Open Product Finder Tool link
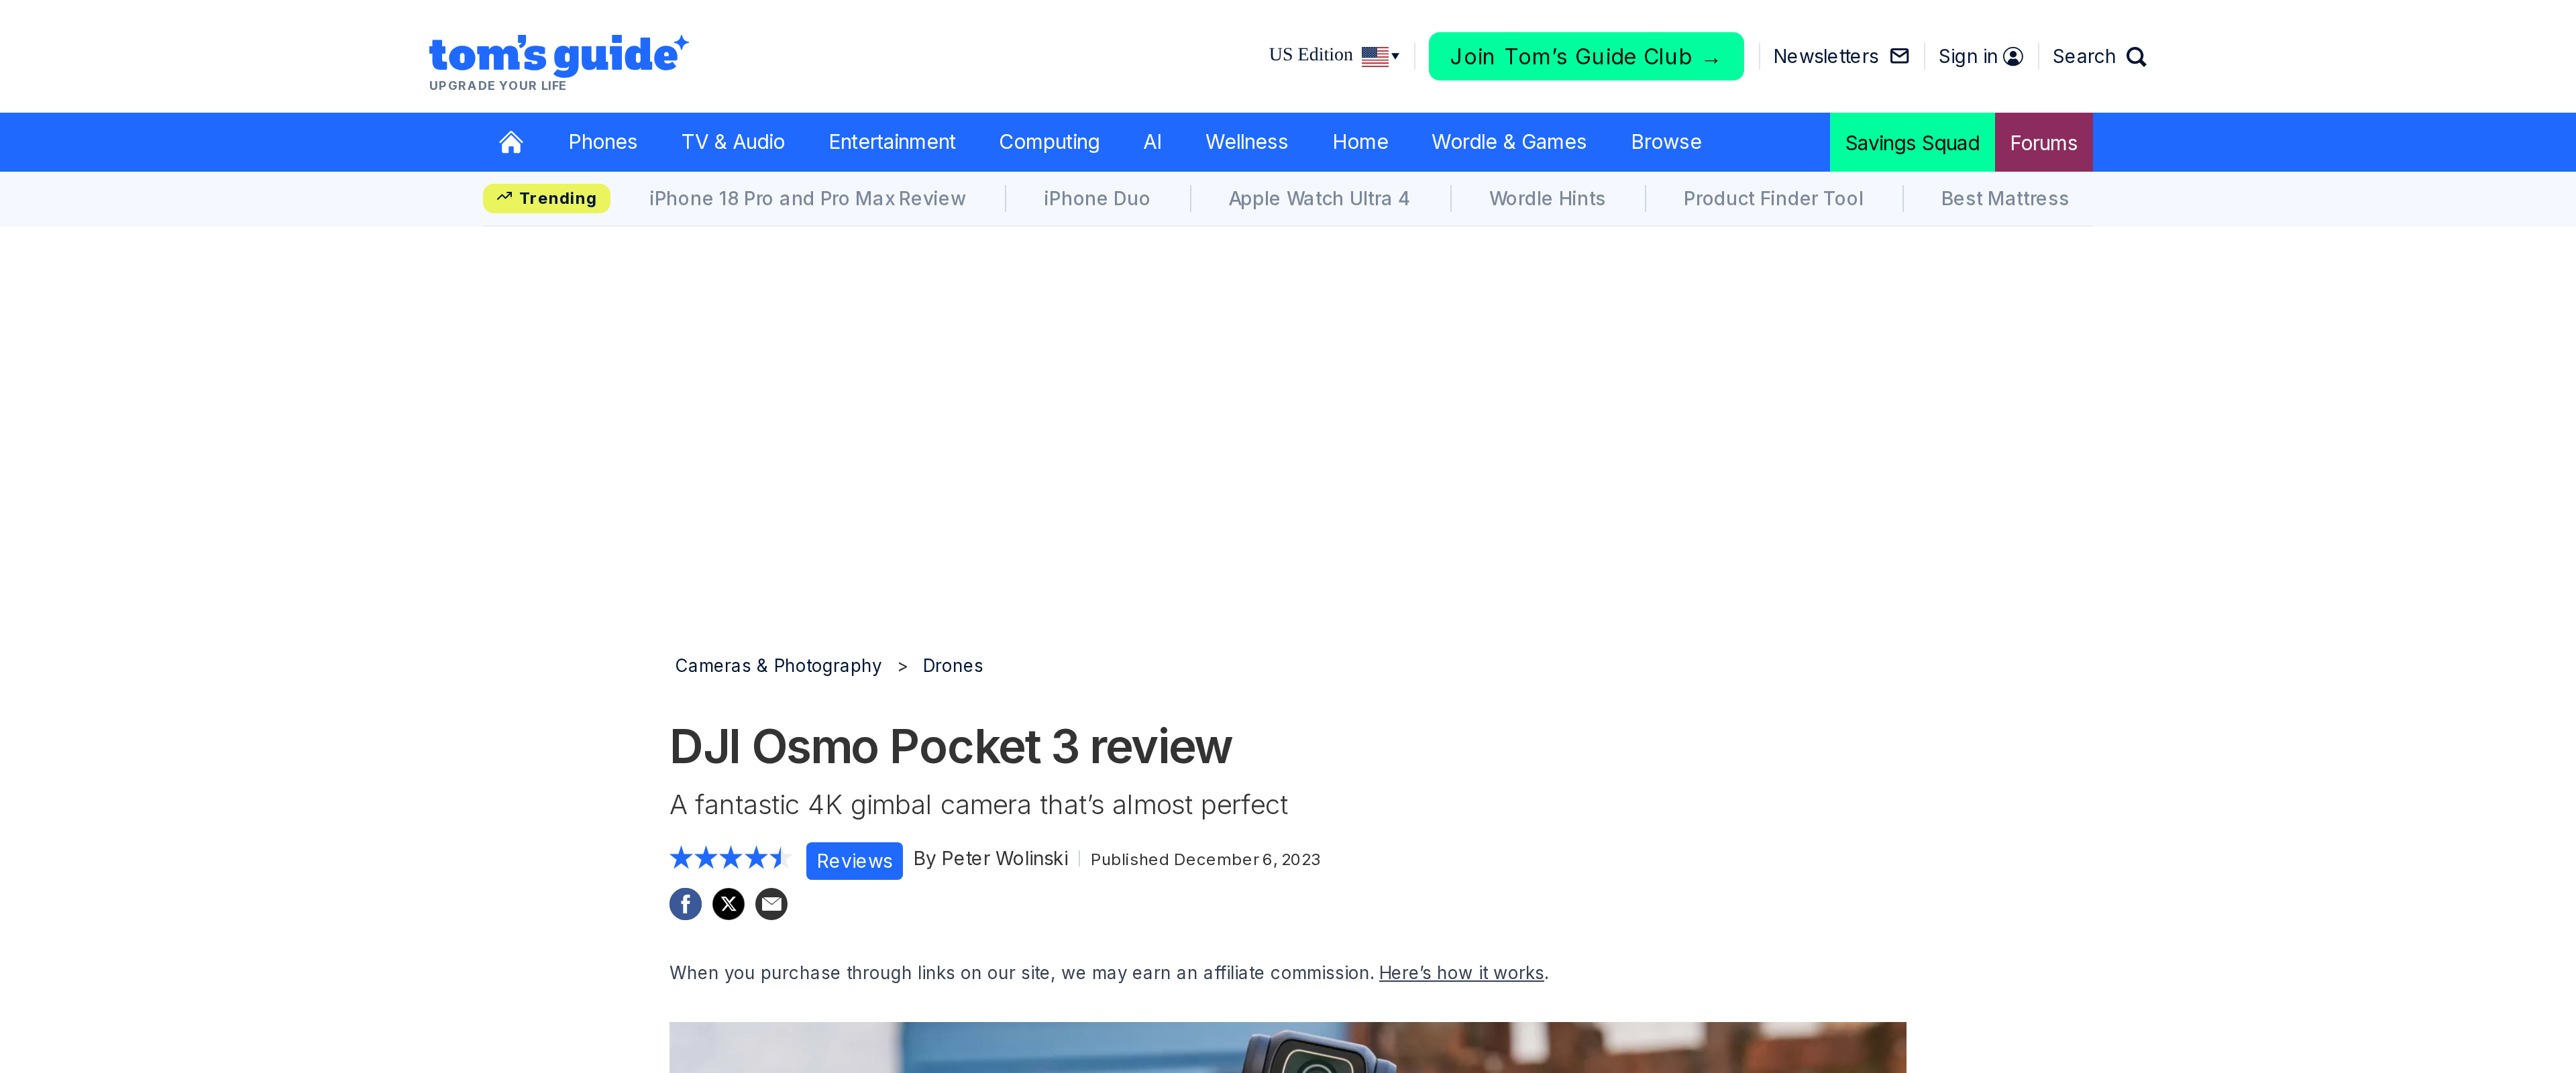 tap(1773, 198)
